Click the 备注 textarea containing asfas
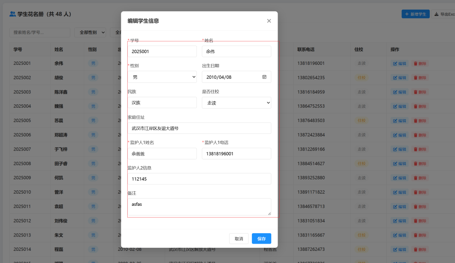455x263 pixels. point(199,207)
